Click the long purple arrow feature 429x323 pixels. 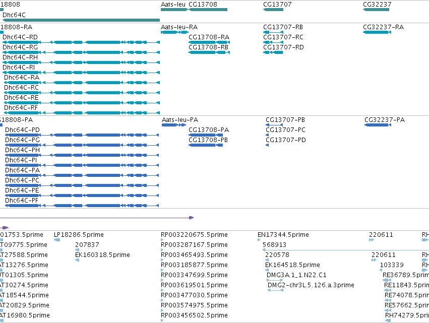click(97, 218)
